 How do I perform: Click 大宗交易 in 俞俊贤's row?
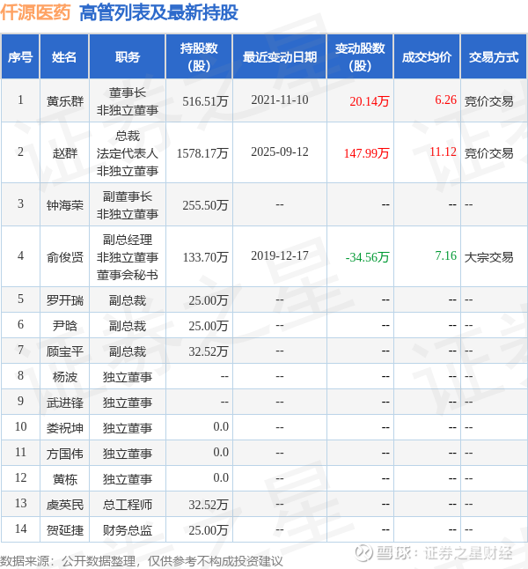point(488,257)
